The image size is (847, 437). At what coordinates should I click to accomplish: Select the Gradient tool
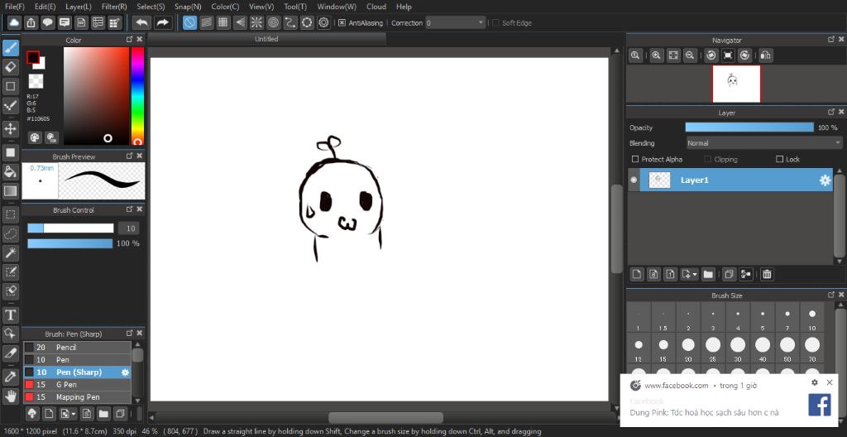pyautogui.click(x=10, y=190)
